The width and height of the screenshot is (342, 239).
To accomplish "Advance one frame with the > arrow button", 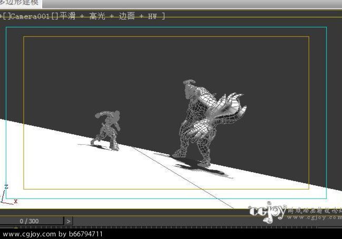I will pos(69,221).
